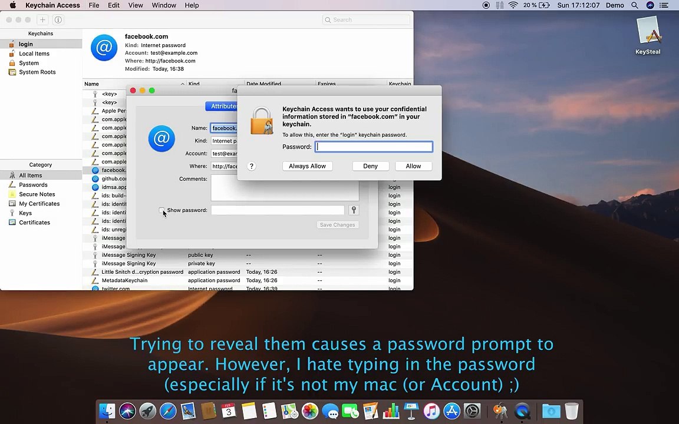
Task: Open iTunes in the dock
Action: [x=431, y=411]
